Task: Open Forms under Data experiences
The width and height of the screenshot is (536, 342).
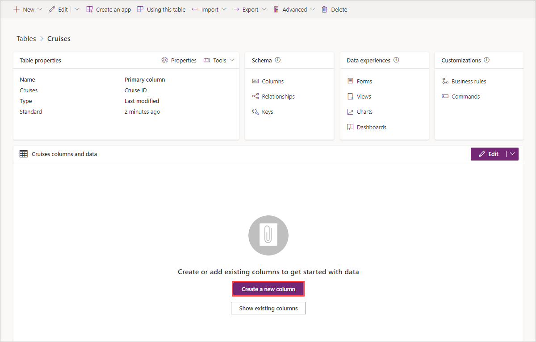Action: pos(364,81)
